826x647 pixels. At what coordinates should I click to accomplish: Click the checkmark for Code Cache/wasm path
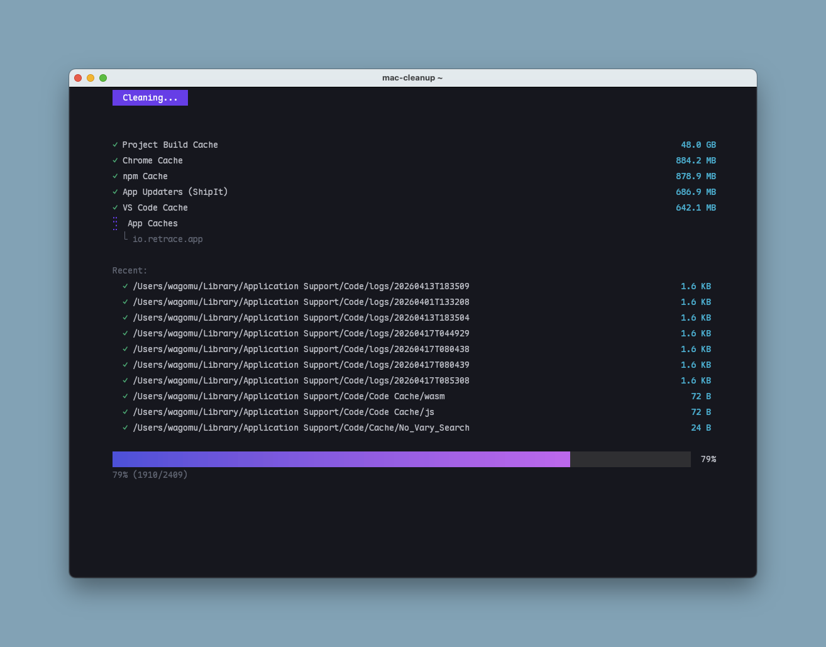pyautogui.click(x=125, y=396)
